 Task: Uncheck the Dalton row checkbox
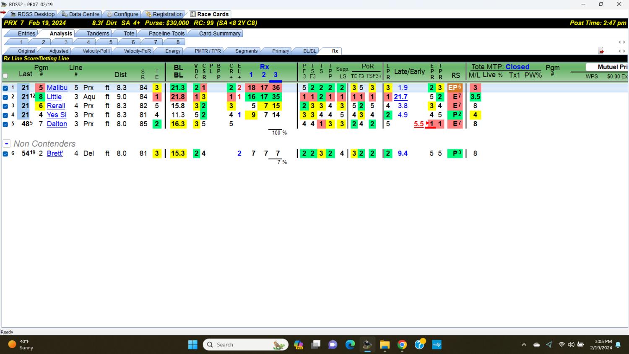(x=5, y=124)
